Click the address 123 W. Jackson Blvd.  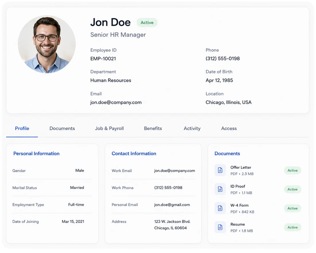(x=172, y=222)
